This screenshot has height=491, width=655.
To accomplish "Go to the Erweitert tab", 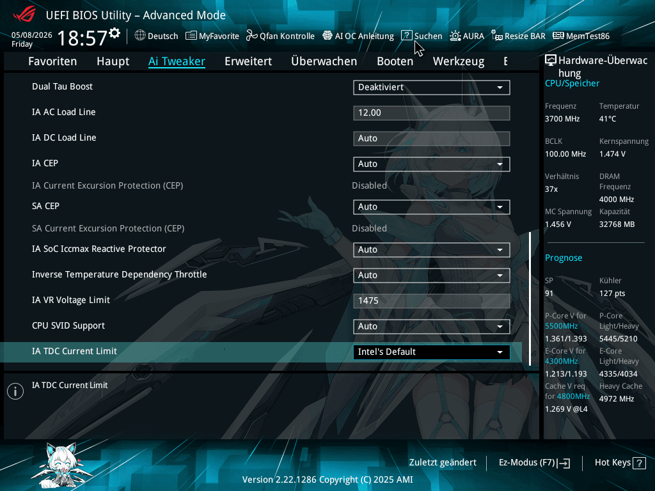I will click(x=248, y=61).
